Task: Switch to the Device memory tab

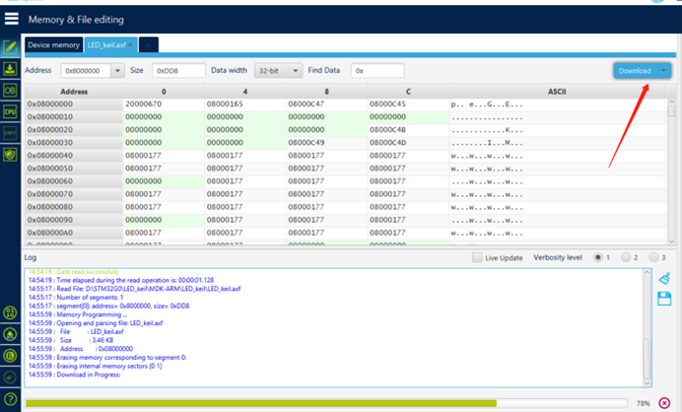Action: (53, 44)
